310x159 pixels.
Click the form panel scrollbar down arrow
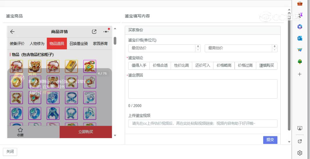click(289, 142)
